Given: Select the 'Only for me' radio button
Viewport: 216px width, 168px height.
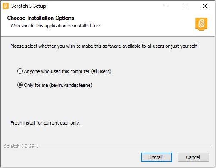Looking at the screenshot, I should pyautogui.click(x=20, y=85).
